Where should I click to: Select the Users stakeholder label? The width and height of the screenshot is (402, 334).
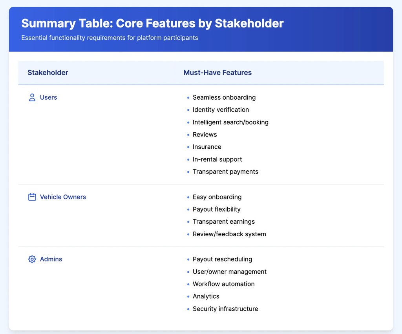(x=48, y=97)
